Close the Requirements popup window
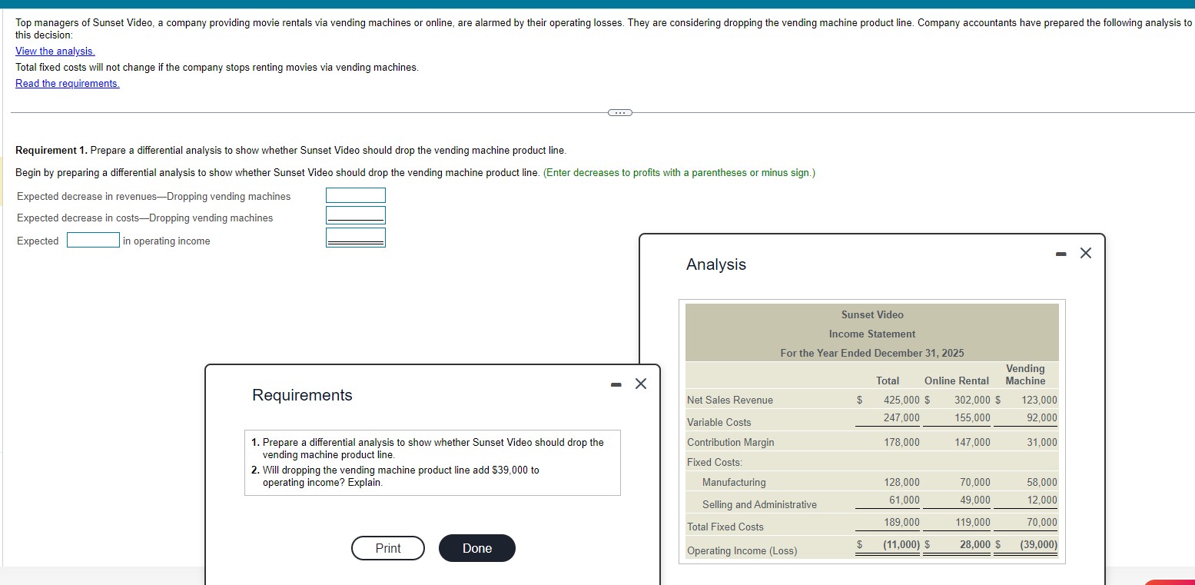The image size is (1195, 585). click(x=640, y=383)
